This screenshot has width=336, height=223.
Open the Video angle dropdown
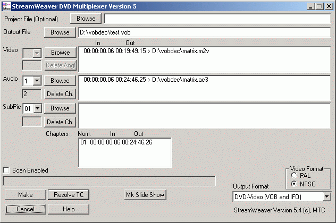point(37,53)
